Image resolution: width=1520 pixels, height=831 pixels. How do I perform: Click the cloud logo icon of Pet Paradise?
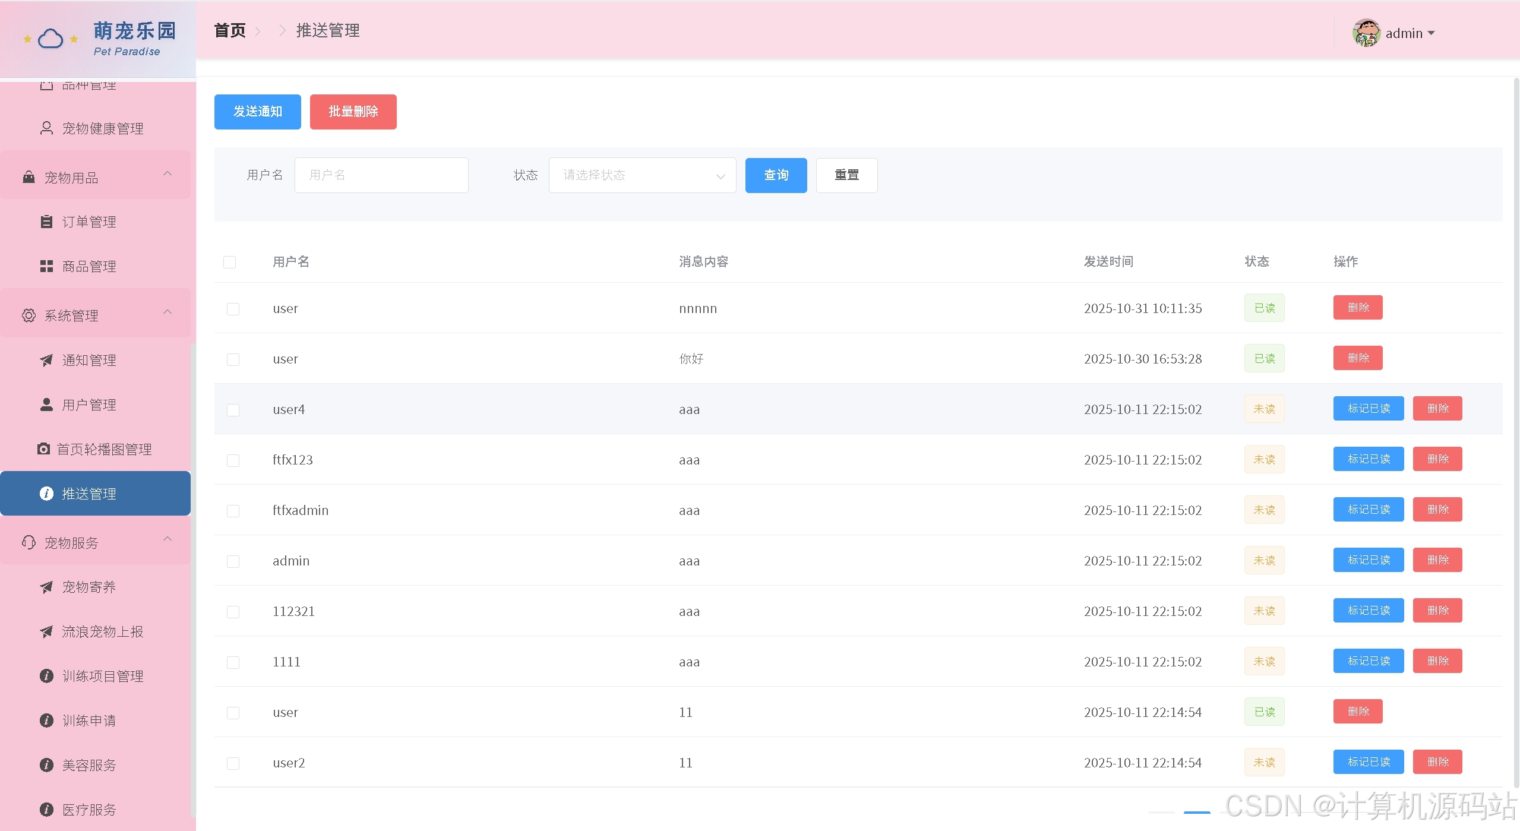50,39
